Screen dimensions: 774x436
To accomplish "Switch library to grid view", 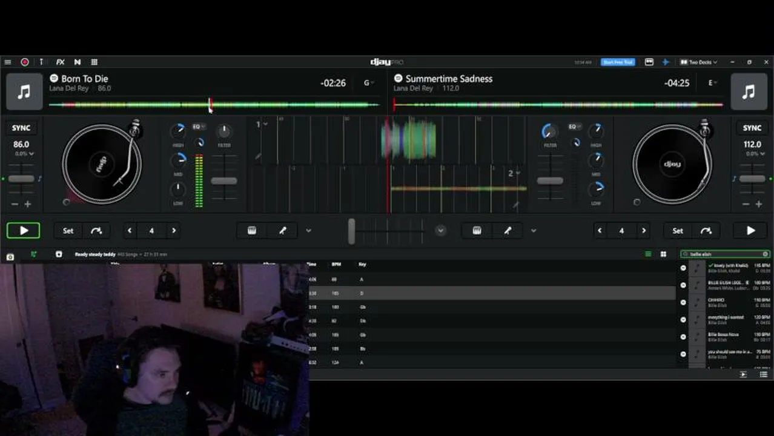I will tap(663, 254).
